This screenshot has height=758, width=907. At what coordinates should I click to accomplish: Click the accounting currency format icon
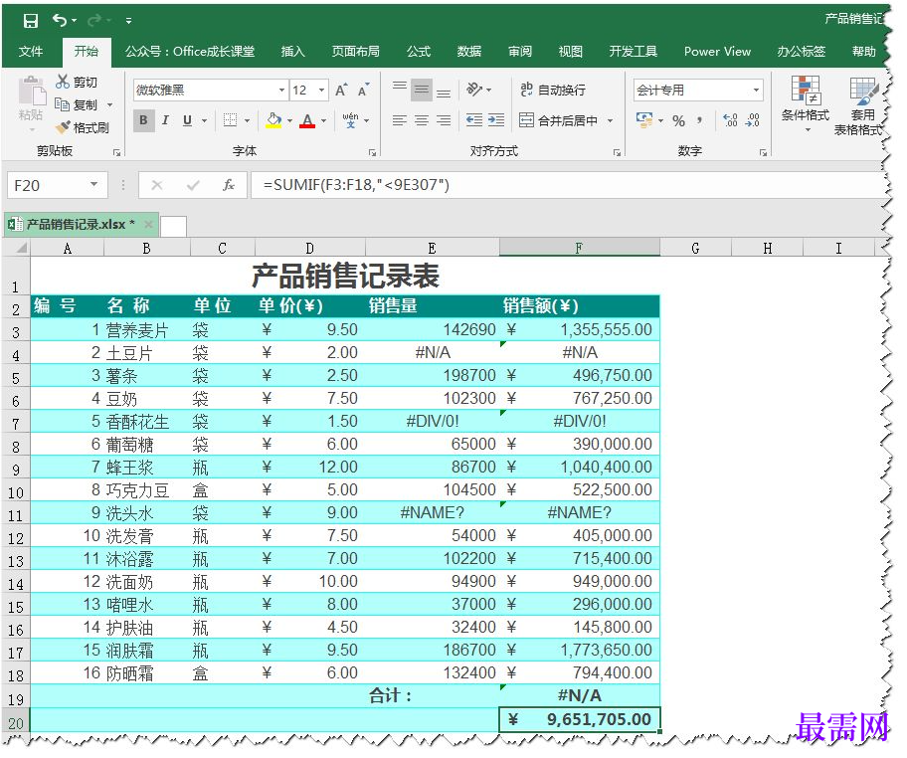pos(644,120)
